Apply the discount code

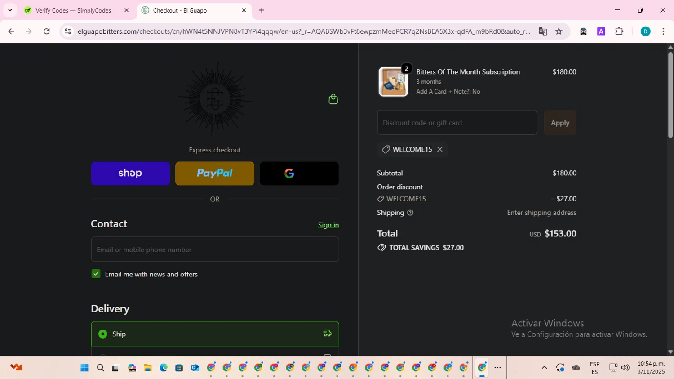tap(560, 122)
